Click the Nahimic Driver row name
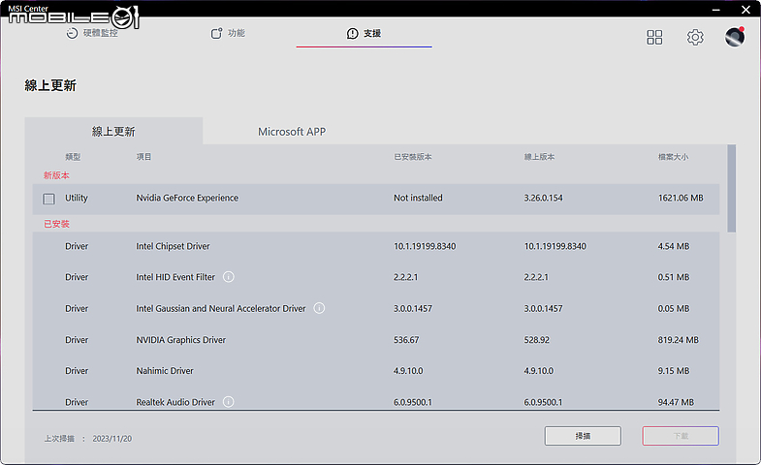761x465 pixels. [165, 371]
